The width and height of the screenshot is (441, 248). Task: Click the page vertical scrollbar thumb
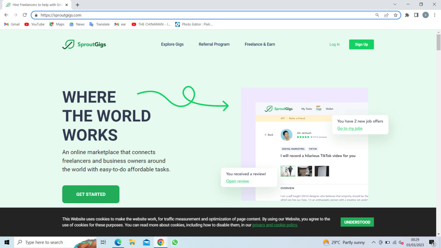pyautogui.click(x=438, y=43)
